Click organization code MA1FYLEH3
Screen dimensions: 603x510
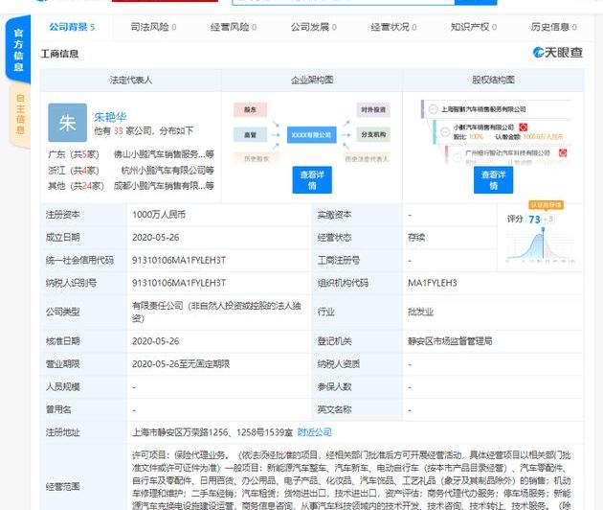433,283
